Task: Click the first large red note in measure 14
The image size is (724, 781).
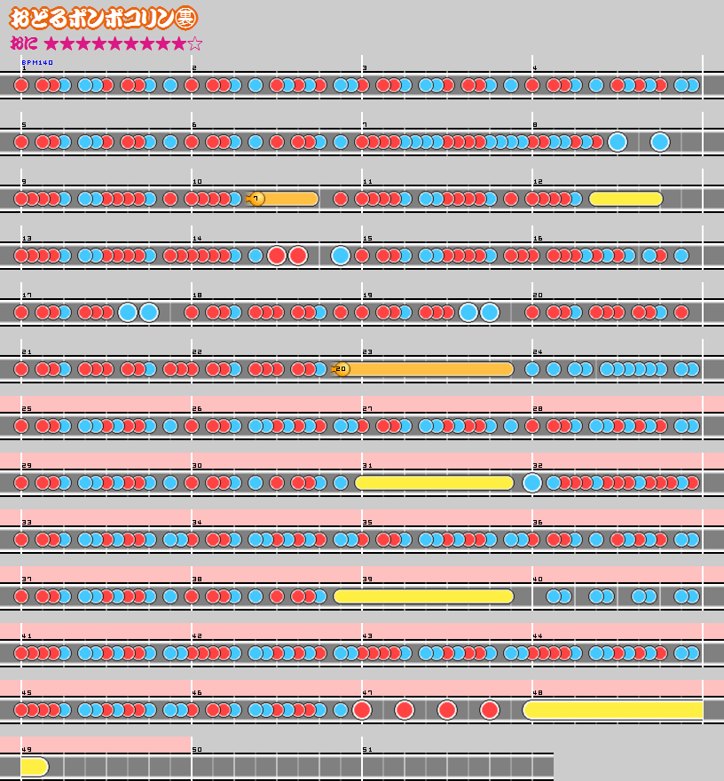Action: point(277,256)
